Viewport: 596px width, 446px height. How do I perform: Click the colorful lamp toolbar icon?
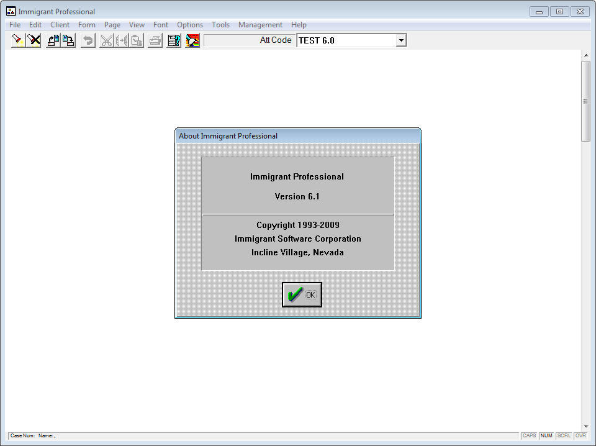(192, 40)
